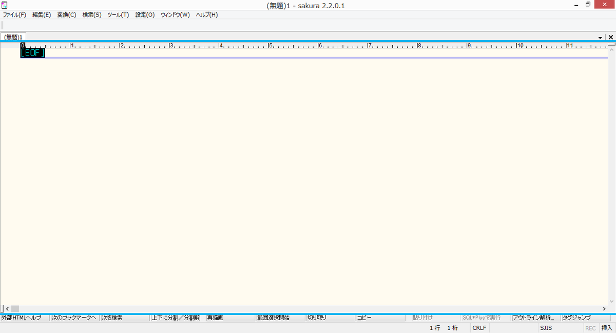Open the tab list dropdown arrow
The image size is (616, 333).
tap(601, 38)
